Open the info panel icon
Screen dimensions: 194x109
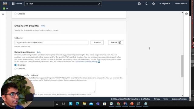click(x=186, y=14)
